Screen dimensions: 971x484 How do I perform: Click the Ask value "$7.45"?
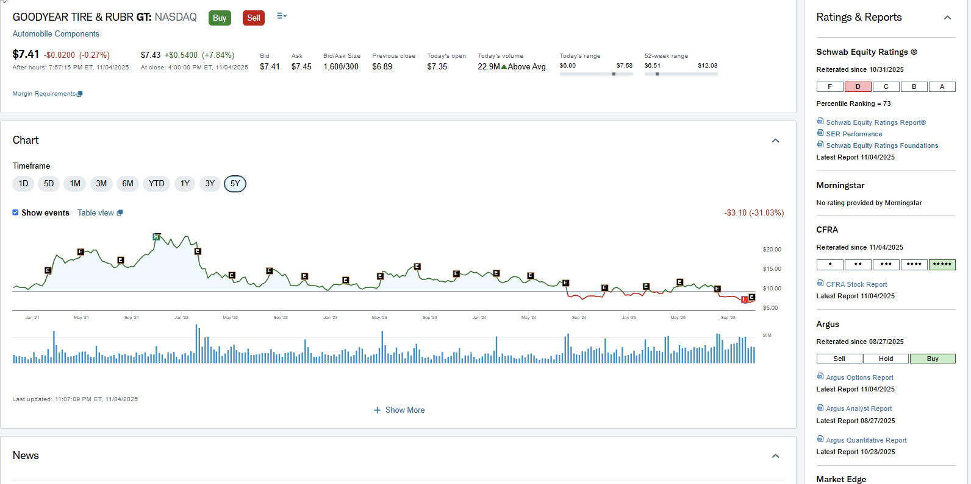(x=301, y=67)
